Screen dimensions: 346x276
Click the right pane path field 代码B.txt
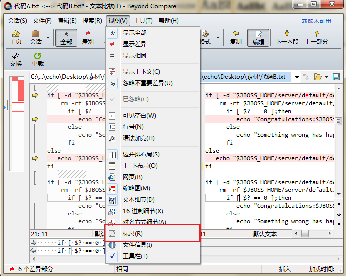coord(245,77)
